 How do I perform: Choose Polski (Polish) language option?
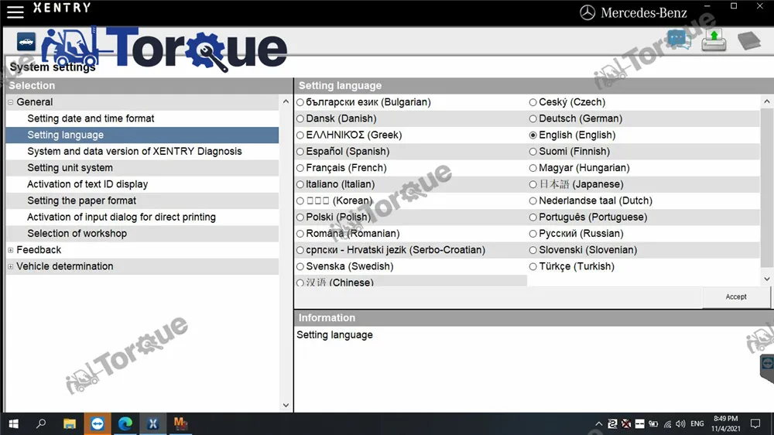pyautogui.click(x=300, y=217)
